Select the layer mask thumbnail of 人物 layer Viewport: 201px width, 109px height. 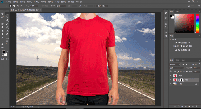(181, 80)
